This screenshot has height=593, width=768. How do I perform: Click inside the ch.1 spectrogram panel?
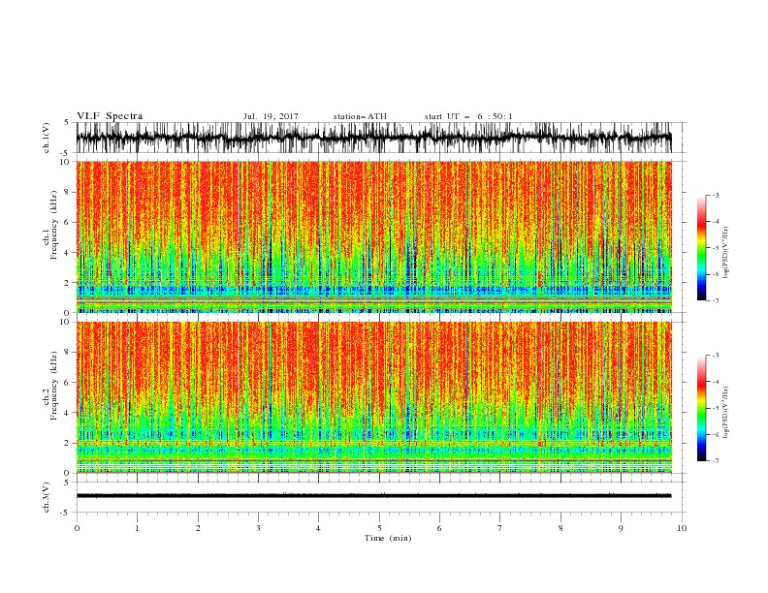[373, 236]
